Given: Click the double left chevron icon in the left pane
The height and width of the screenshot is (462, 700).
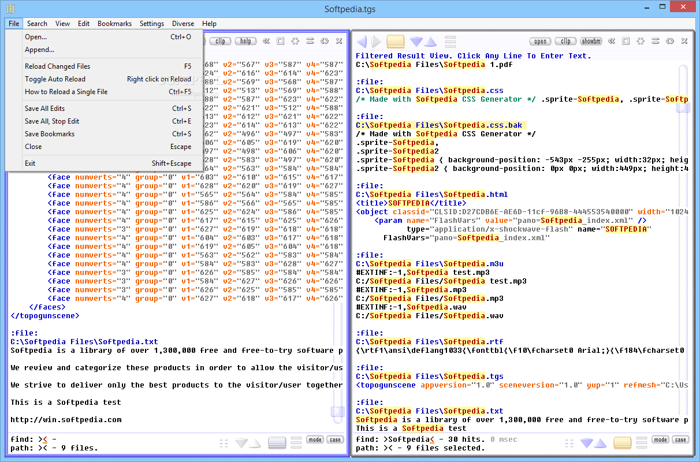Looking at the screenshot, I should [x=266, y=42].
